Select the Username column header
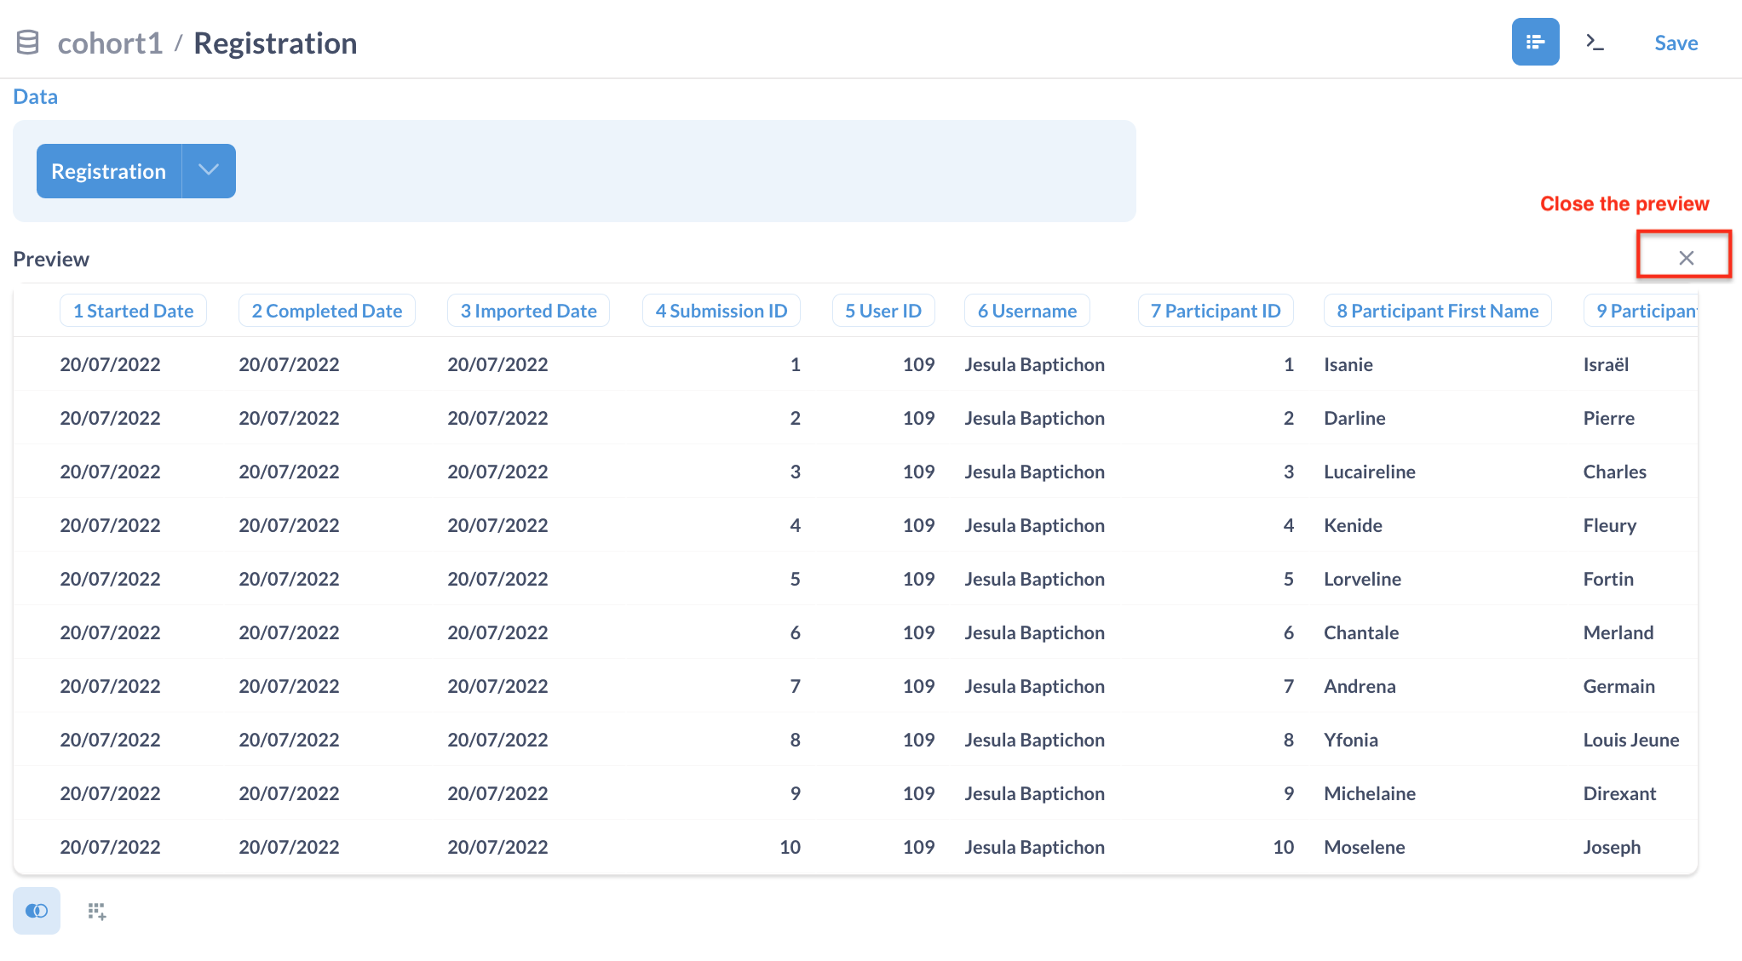Viewport: 1742px width, 961px height. pos(1026,310)
